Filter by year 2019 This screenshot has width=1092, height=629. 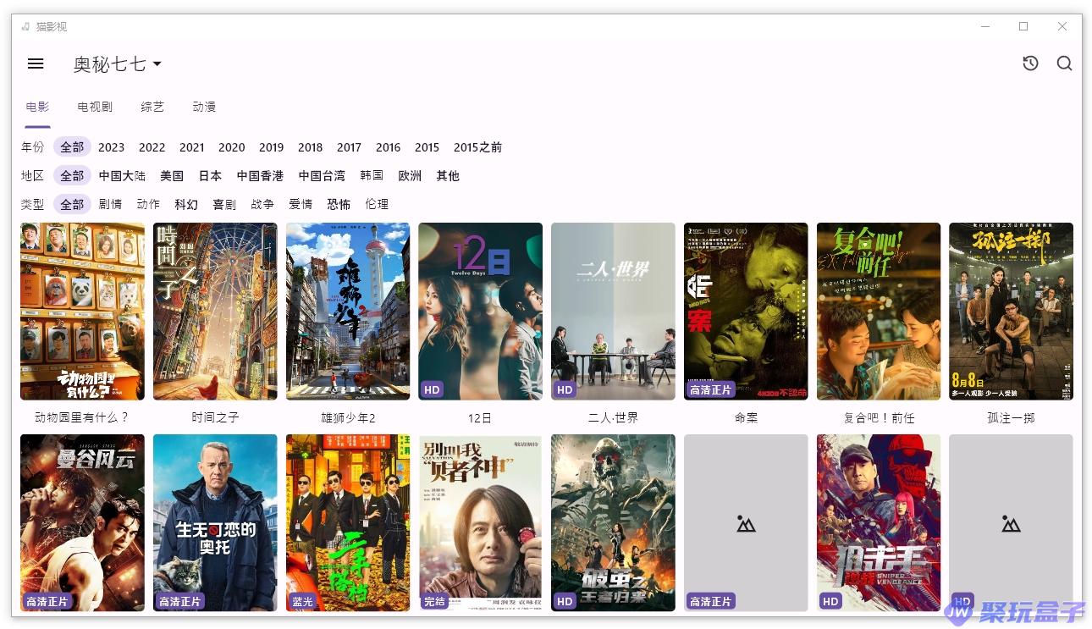coord(271,147)
